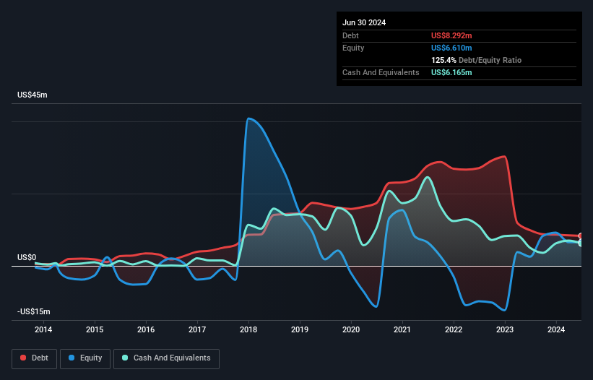The width and height of the screenshot is (593, 380).
Task: Click the -US$15m y-axis label
Action: (x=34, y=311)
